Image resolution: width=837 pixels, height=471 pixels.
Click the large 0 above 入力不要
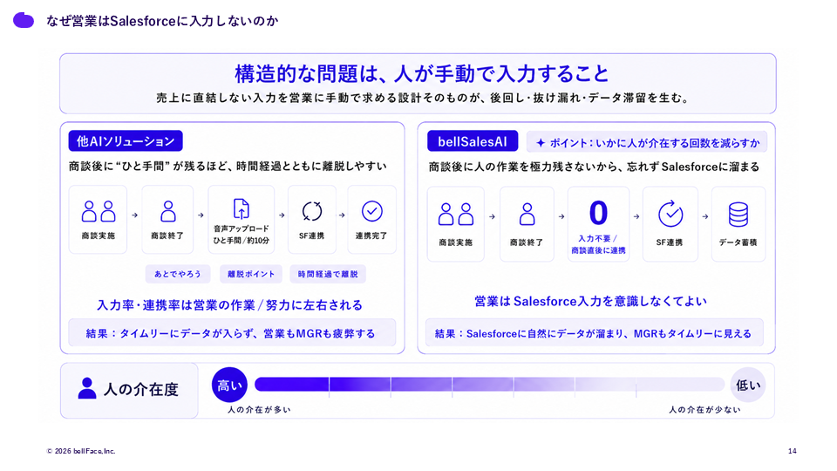click(598, 213)
